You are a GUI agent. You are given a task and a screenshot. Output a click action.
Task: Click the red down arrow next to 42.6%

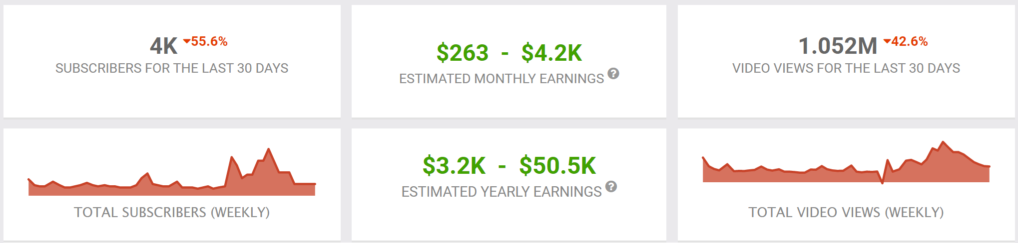point(887,41)
